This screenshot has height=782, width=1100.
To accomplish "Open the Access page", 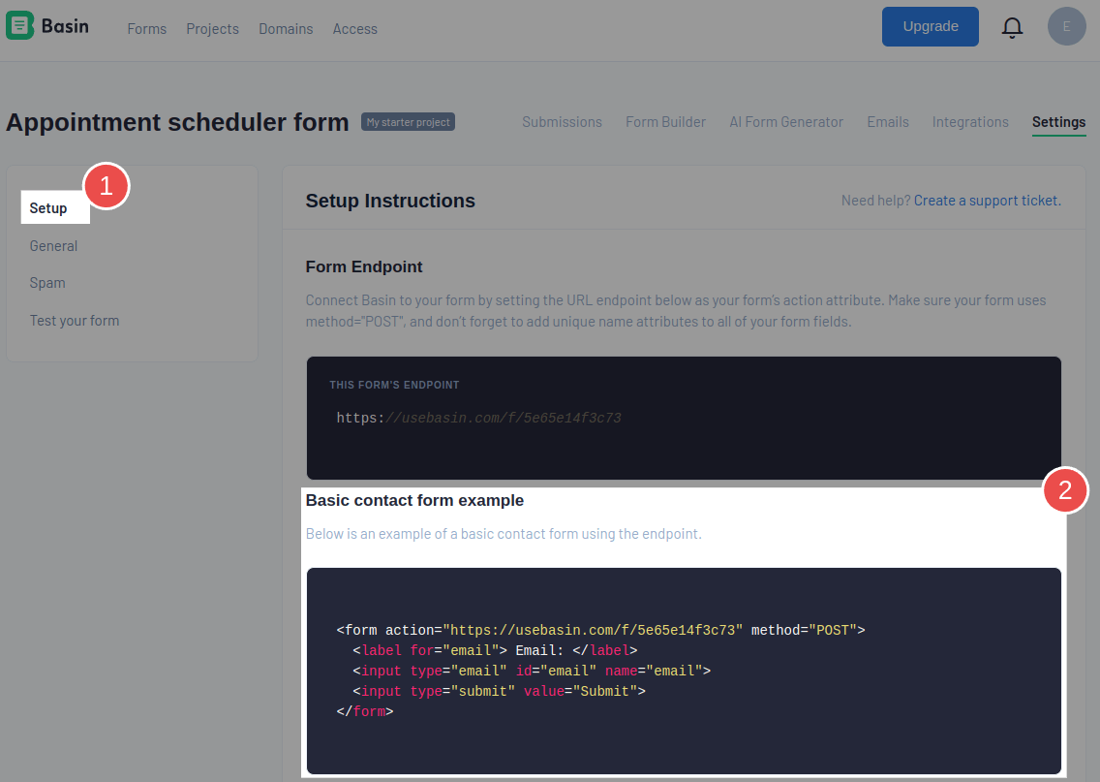I will click(354, 28).
